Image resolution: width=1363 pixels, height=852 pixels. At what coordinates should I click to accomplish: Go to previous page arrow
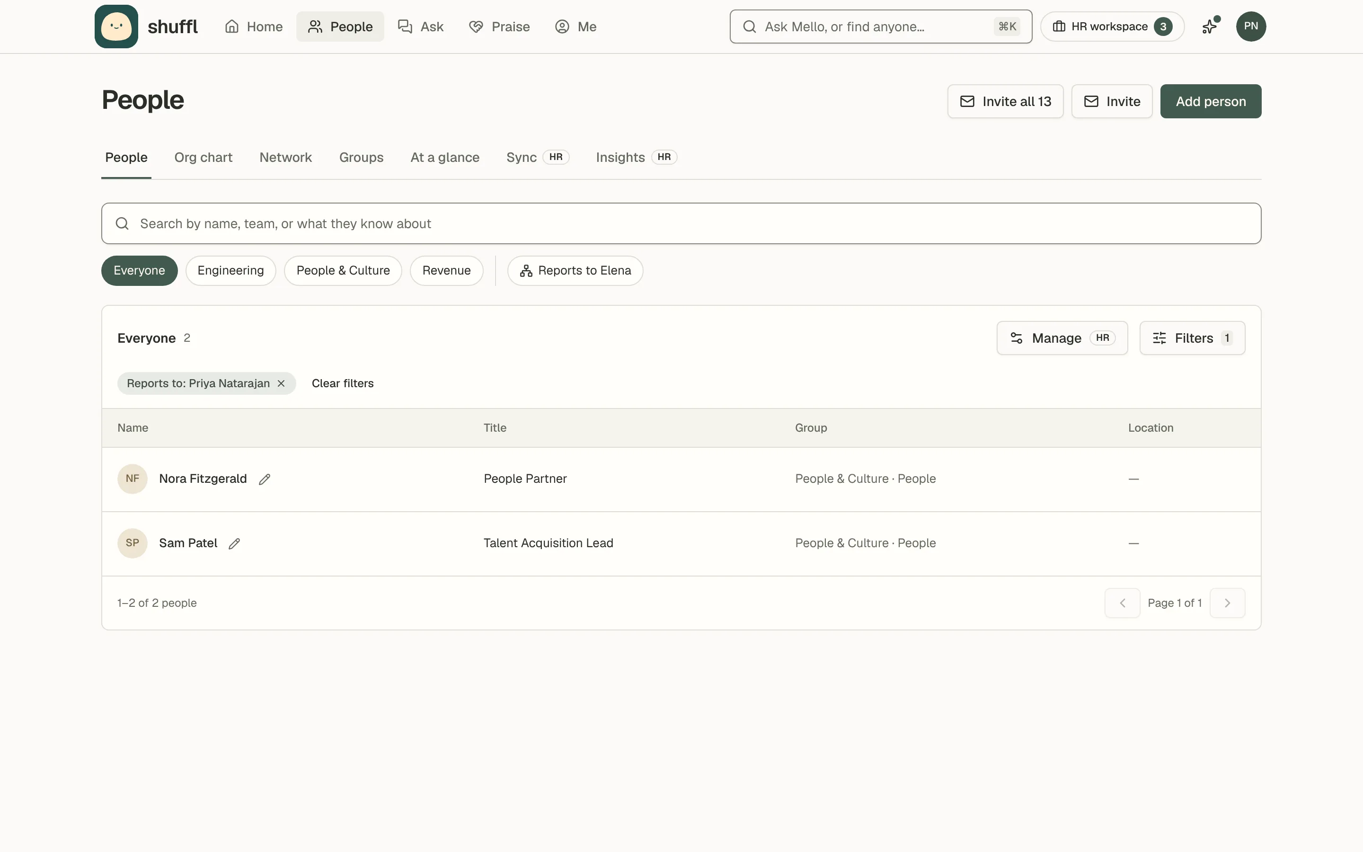pos(1122,603)
